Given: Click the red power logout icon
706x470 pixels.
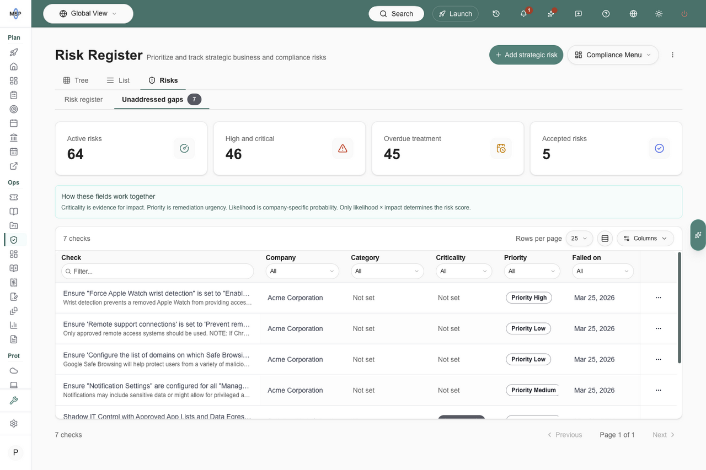Looking at the screenshot, I should (x=684, y=14).
